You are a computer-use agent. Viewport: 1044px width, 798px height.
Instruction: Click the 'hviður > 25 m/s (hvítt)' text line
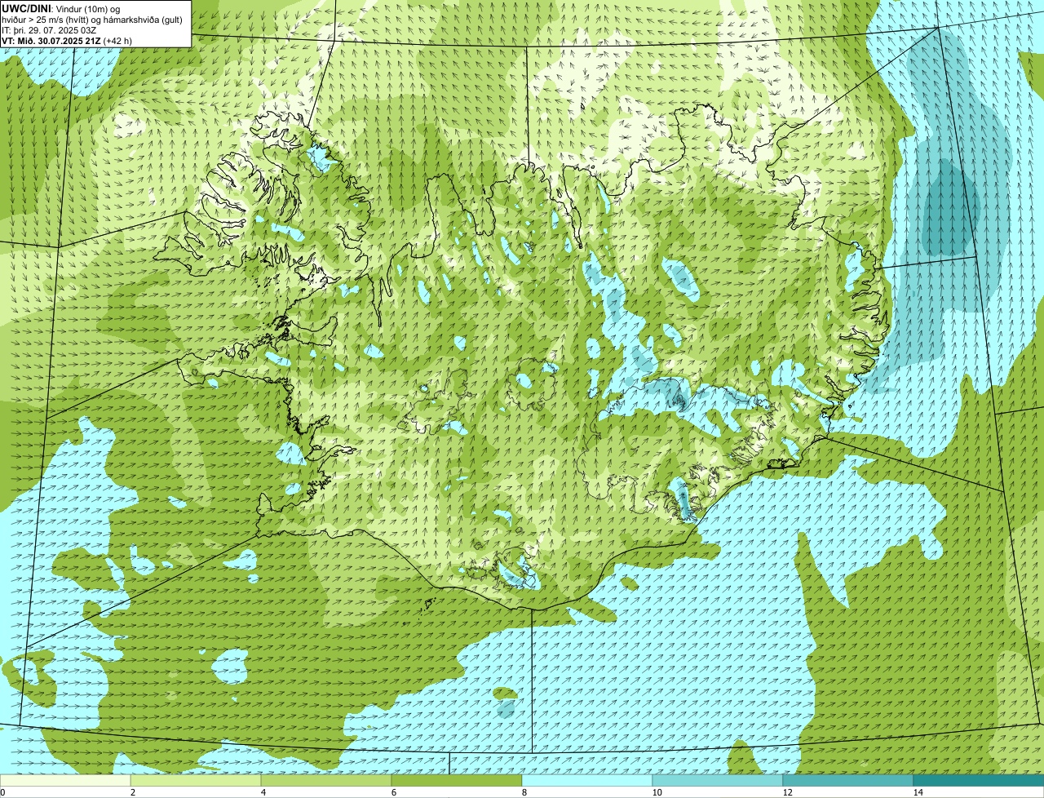point(91,19)
